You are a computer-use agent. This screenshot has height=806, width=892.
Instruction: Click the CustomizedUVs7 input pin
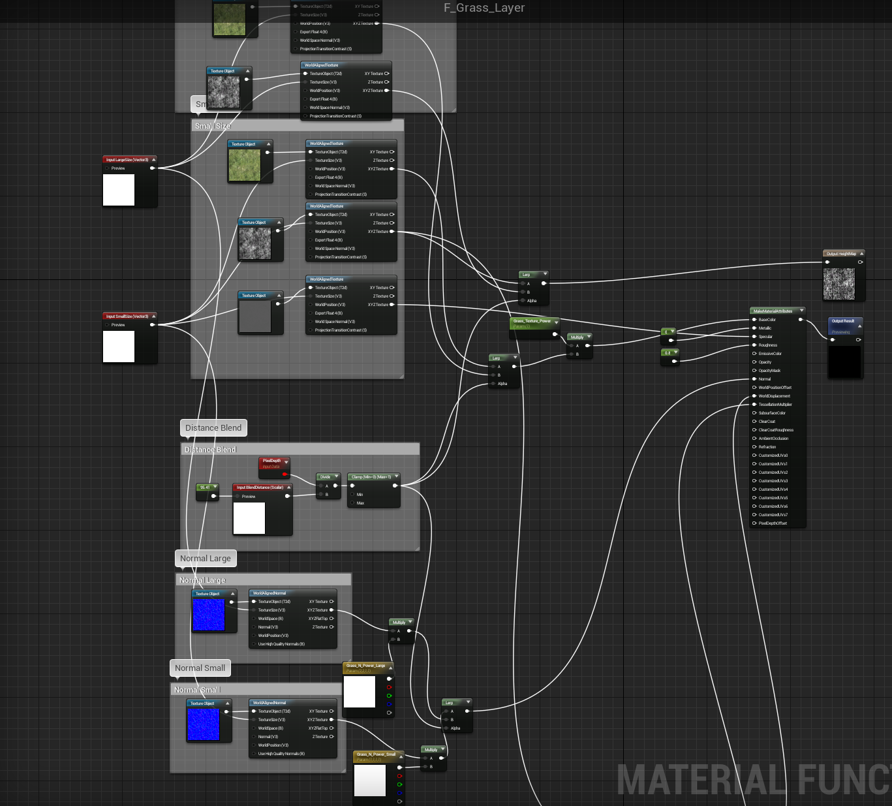[754, 515]
